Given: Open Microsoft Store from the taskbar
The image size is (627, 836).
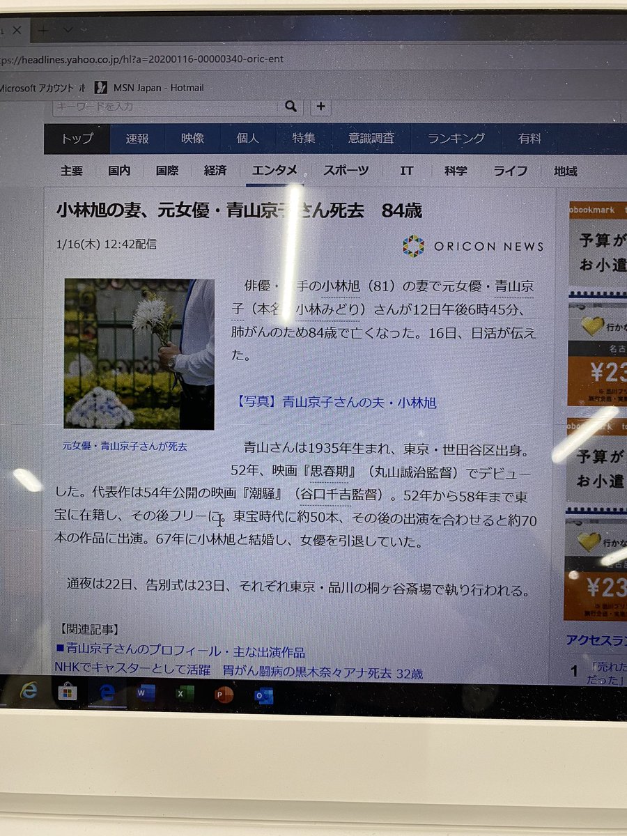Looking at the screenshot, I should tap(68, 692).
